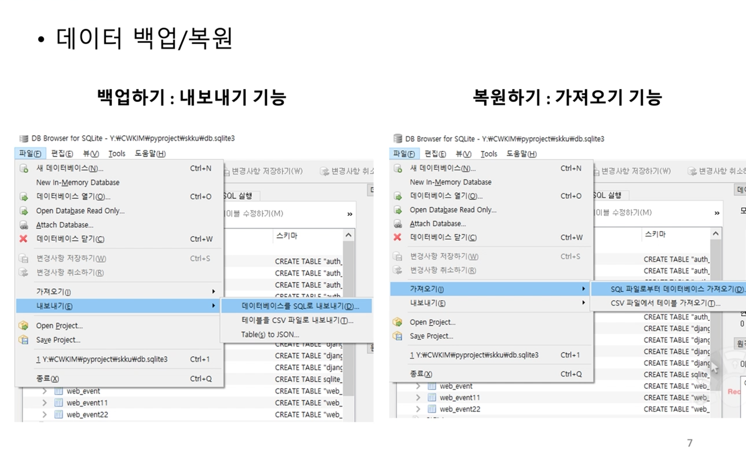
Task: Click Open Database Read Only icon, right menu
Action: coord(398,210)
